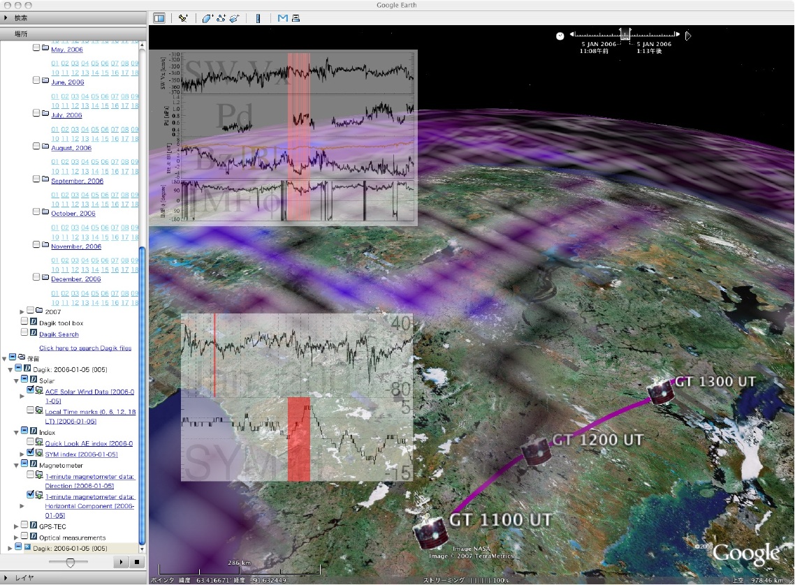Click the May, 2006 folder icon
The width and height of the screenshot is (795, 585).
(45, 48)
